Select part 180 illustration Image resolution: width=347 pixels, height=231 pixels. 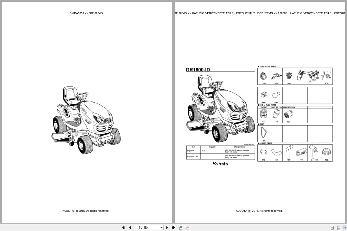click(314, 153)
